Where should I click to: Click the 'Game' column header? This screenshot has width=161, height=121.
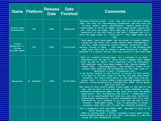[17, 12]
